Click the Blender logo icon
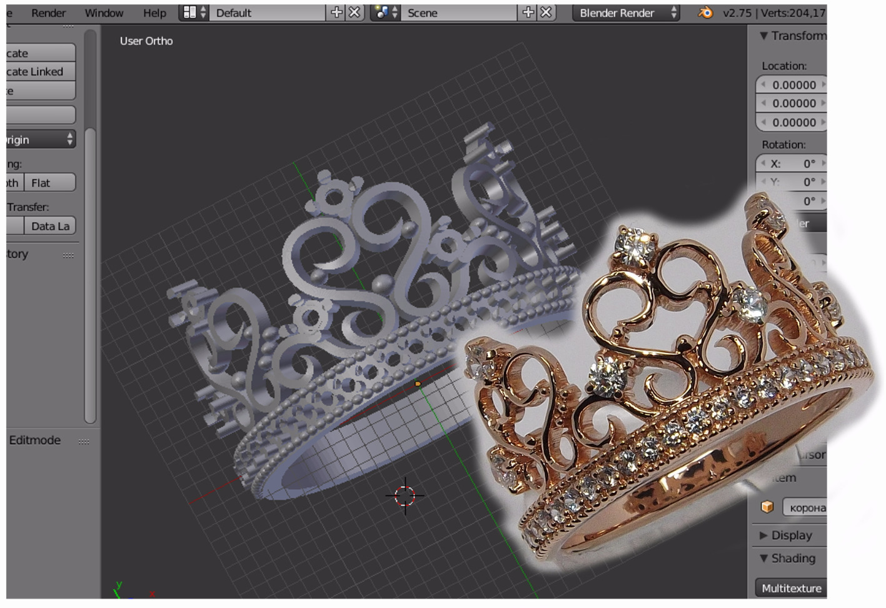 pos(705,13)
